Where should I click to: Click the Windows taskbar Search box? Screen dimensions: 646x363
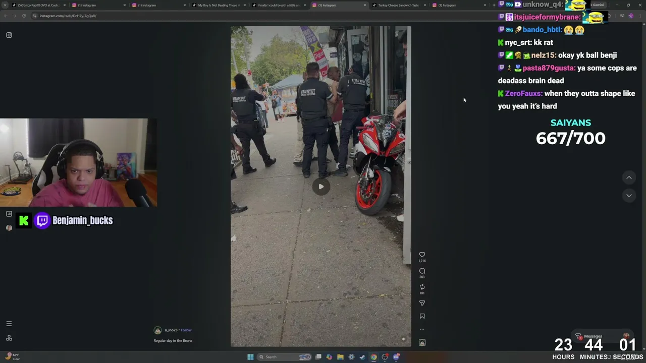(285, 357)
